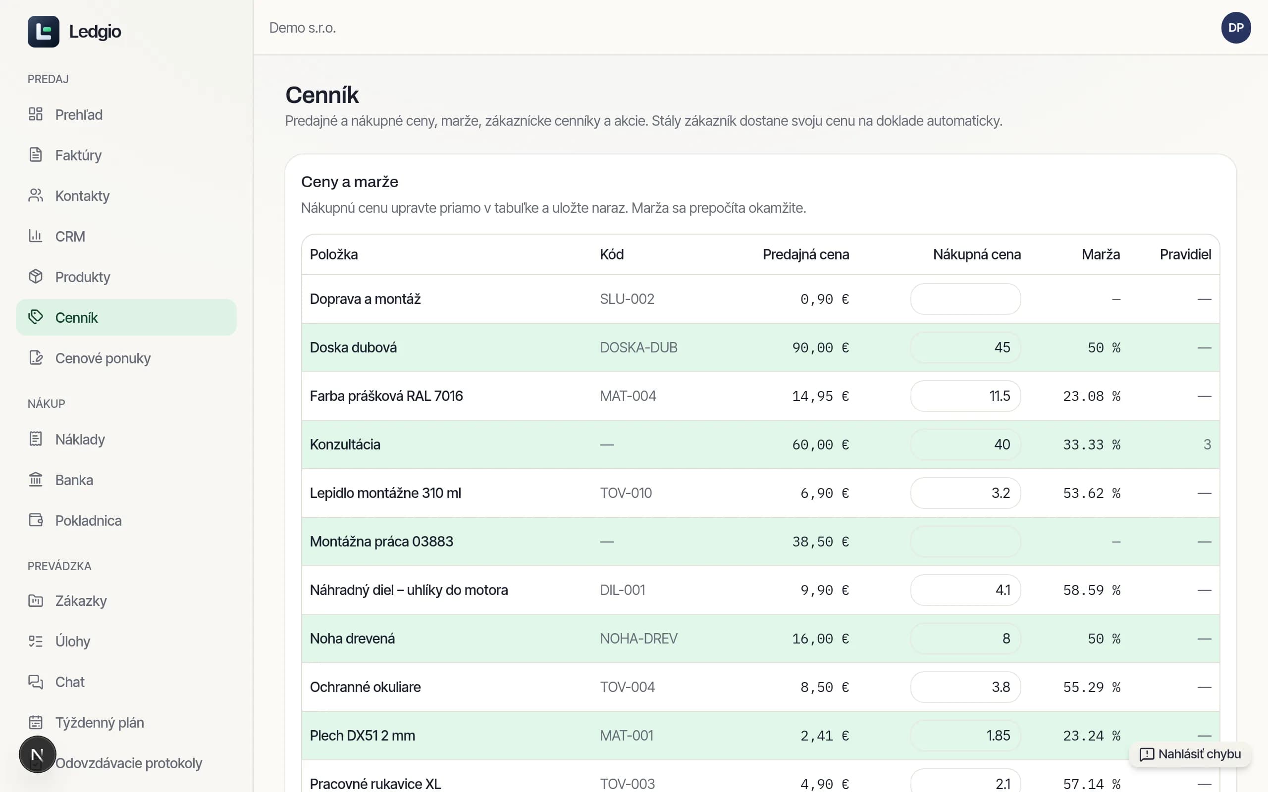Click purchase price field for Doska dubová
Image resolution: width=1268 pixels, height=792 pixels.
tap(965, 347)
